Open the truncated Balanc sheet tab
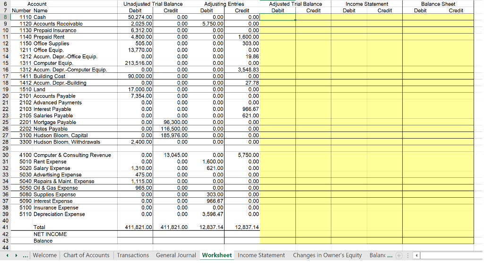484x263 pixels. click(377, 255)
